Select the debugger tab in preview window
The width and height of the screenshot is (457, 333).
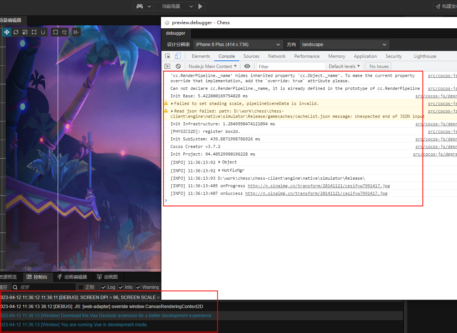pos(175,33)
